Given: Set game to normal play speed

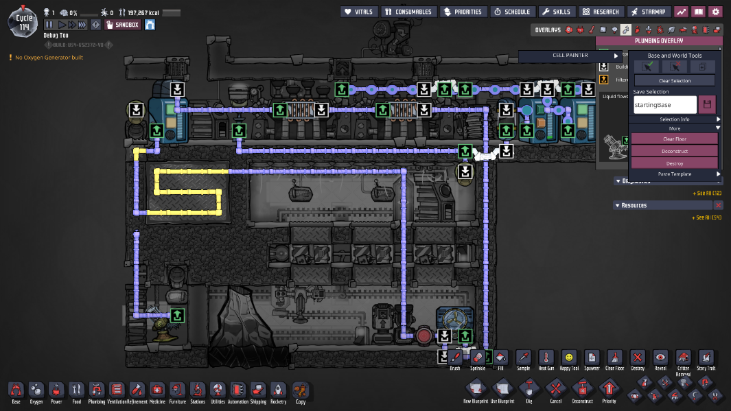Looking at the screenshot, I should [x=61, y=25].
